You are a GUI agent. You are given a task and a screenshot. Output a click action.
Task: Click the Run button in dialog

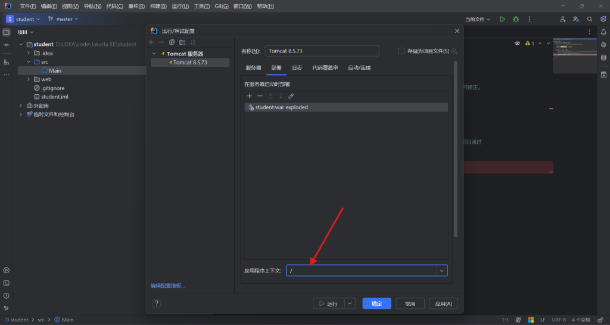click(x=328, y=303)
